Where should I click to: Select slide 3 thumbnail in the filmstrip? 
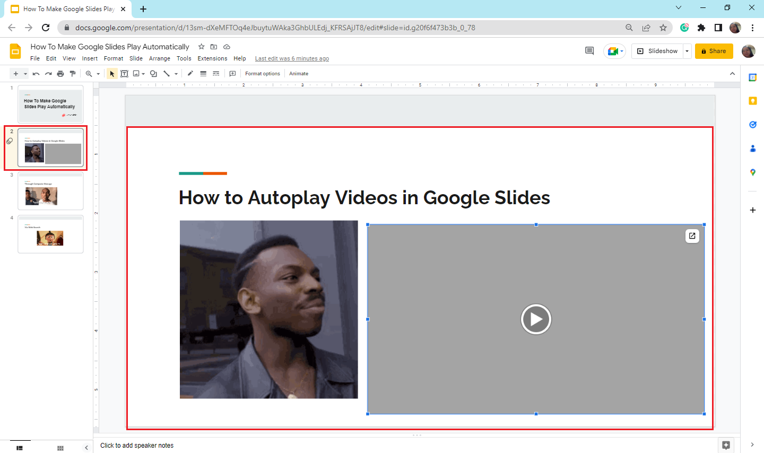point(50,190)
